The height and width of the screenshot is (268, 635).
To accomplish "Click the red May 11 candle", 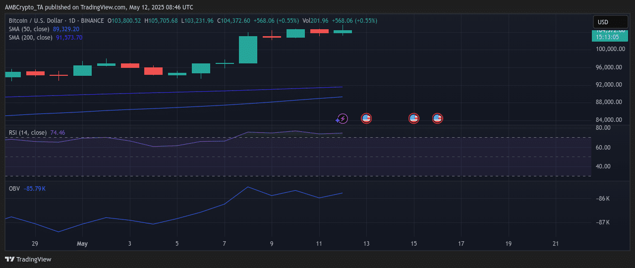I will 319,31.
